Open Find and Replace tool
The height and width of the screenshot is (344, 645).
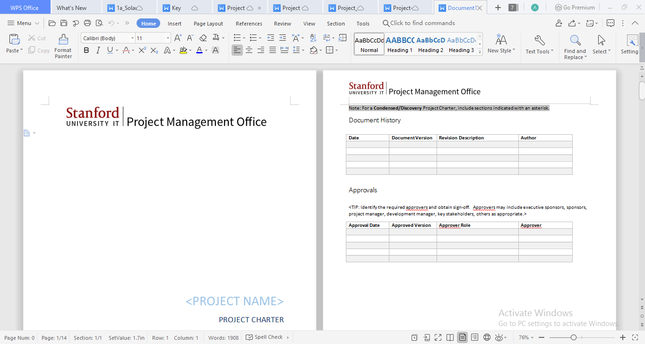tap(575, 46)
